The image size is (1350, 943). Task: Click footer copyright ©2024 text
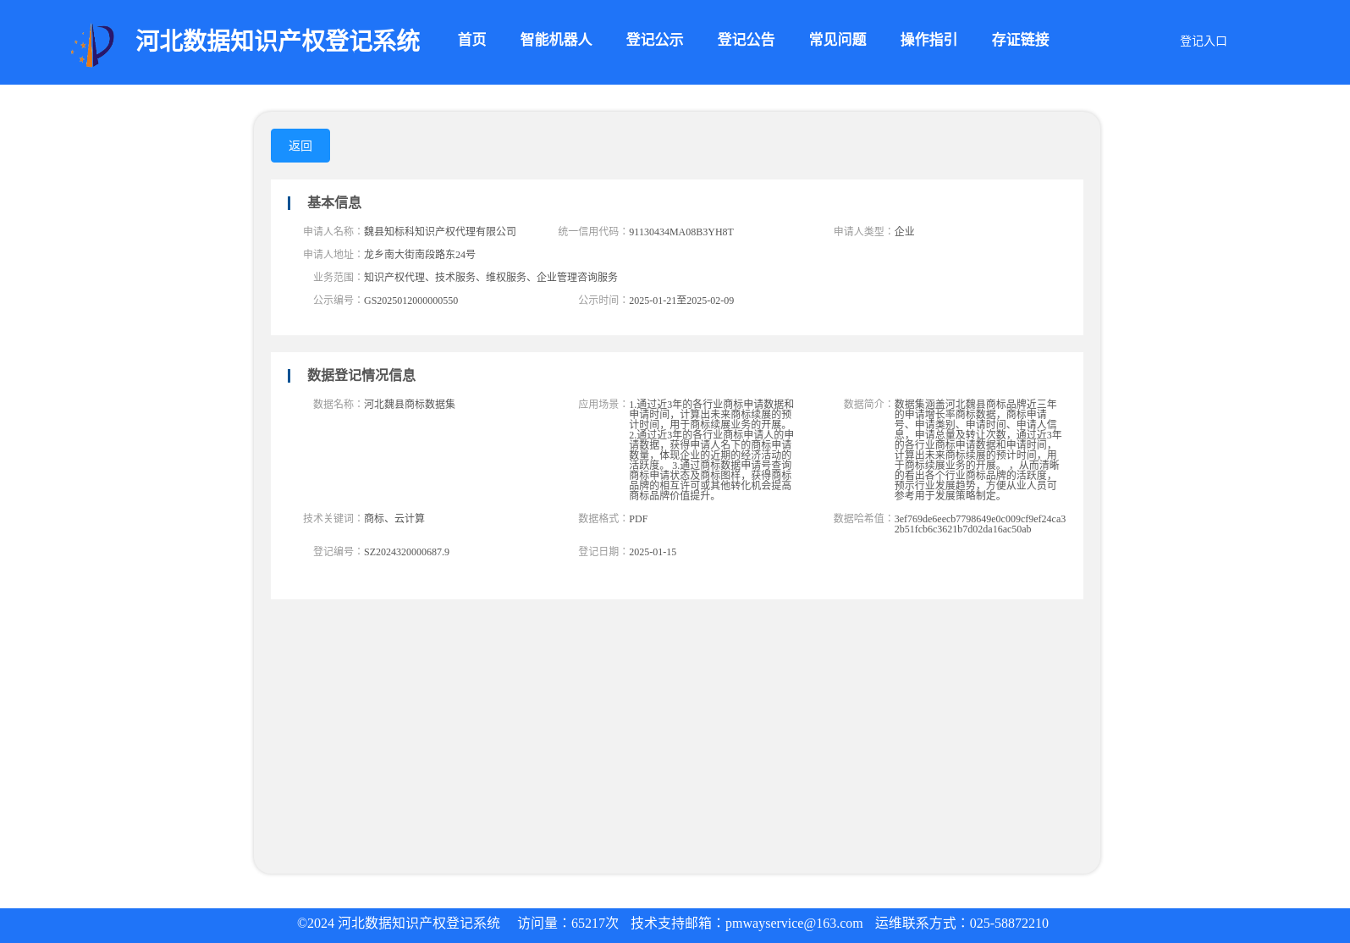[x=399, y=924]
